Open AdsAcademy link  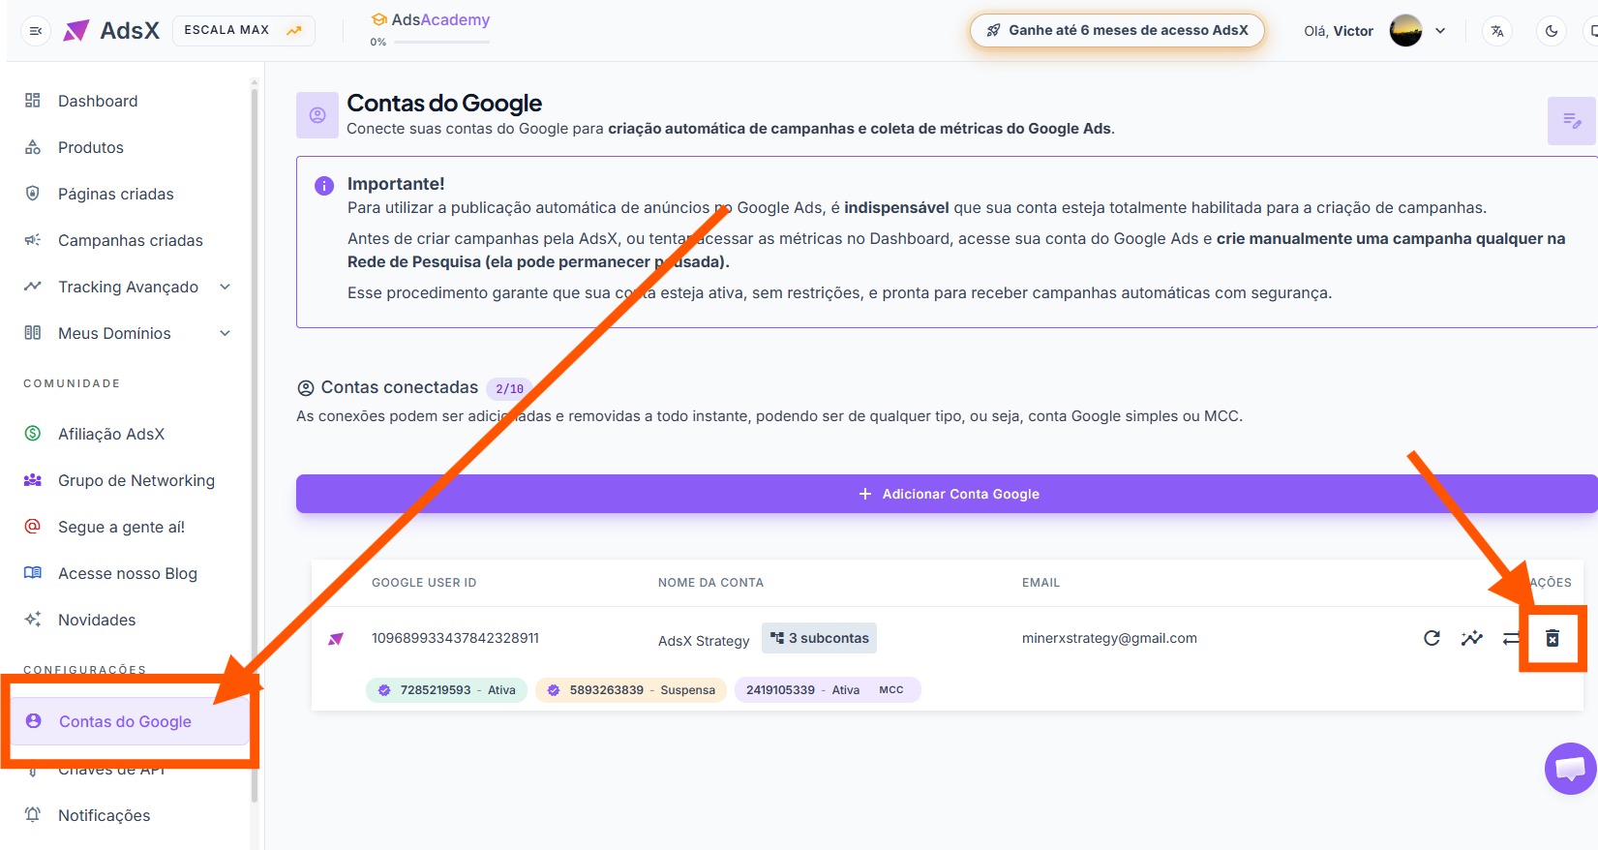(x=431, y=19)
